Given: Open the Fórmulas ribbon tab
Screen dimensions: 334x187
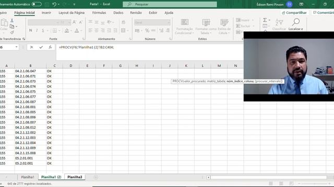Looking at the screenshot, I should tap(99, 12).
